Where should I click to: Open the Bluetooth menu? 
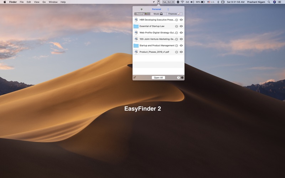point(218,2)
